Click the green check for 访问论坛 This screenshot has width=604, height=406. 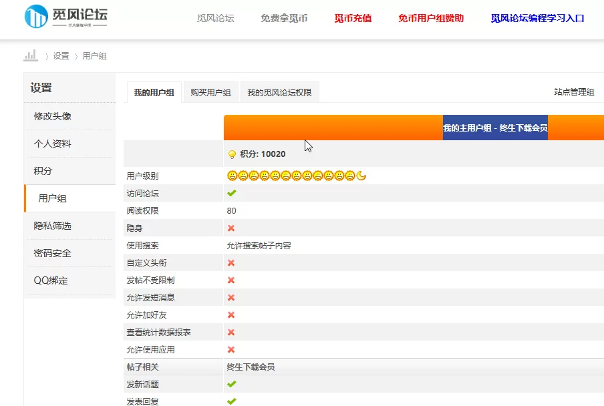(x=231, y=193)
